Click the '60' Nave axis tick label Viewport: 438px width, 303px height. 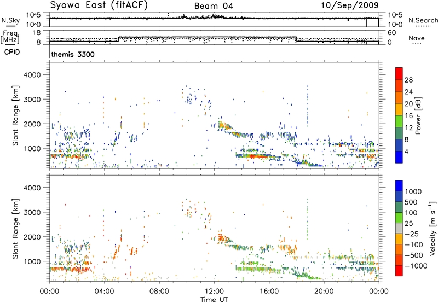391,33
